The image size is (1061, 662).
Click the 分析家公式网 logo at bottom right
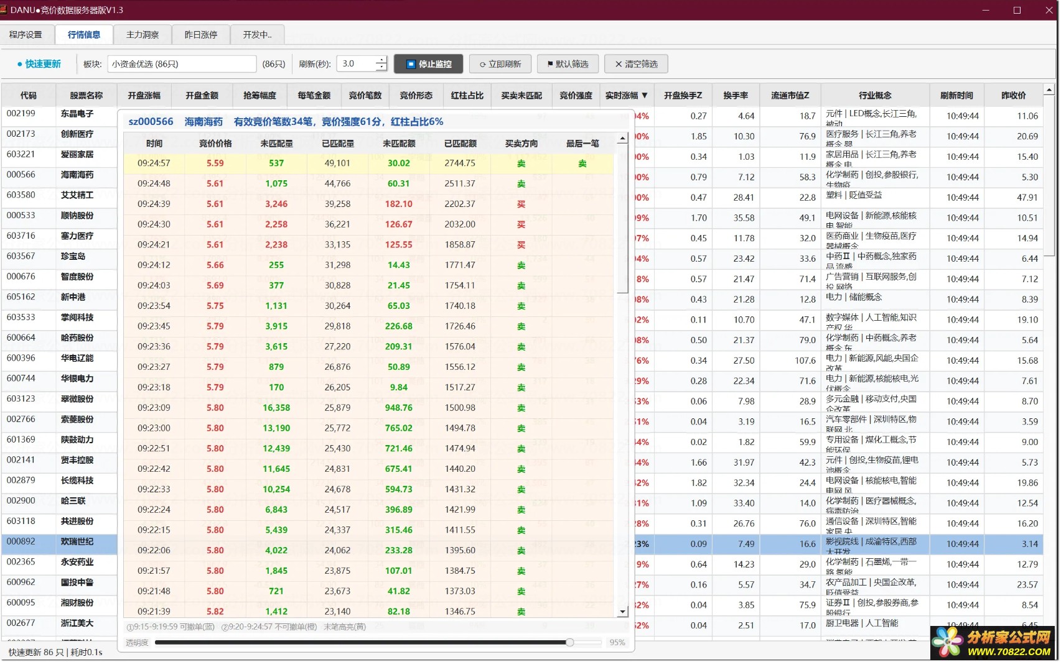tap(994, 643)
